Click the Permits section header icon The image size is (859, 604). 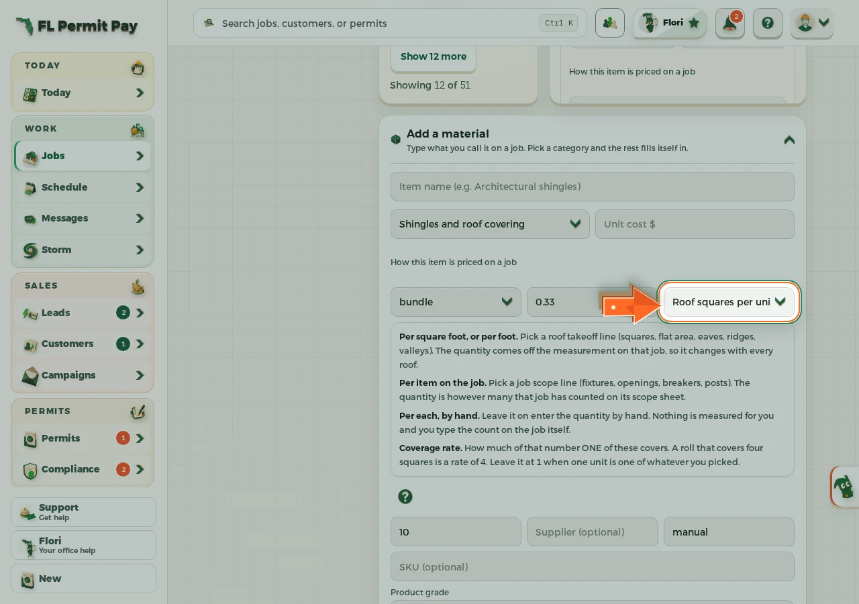pos(138,411)
